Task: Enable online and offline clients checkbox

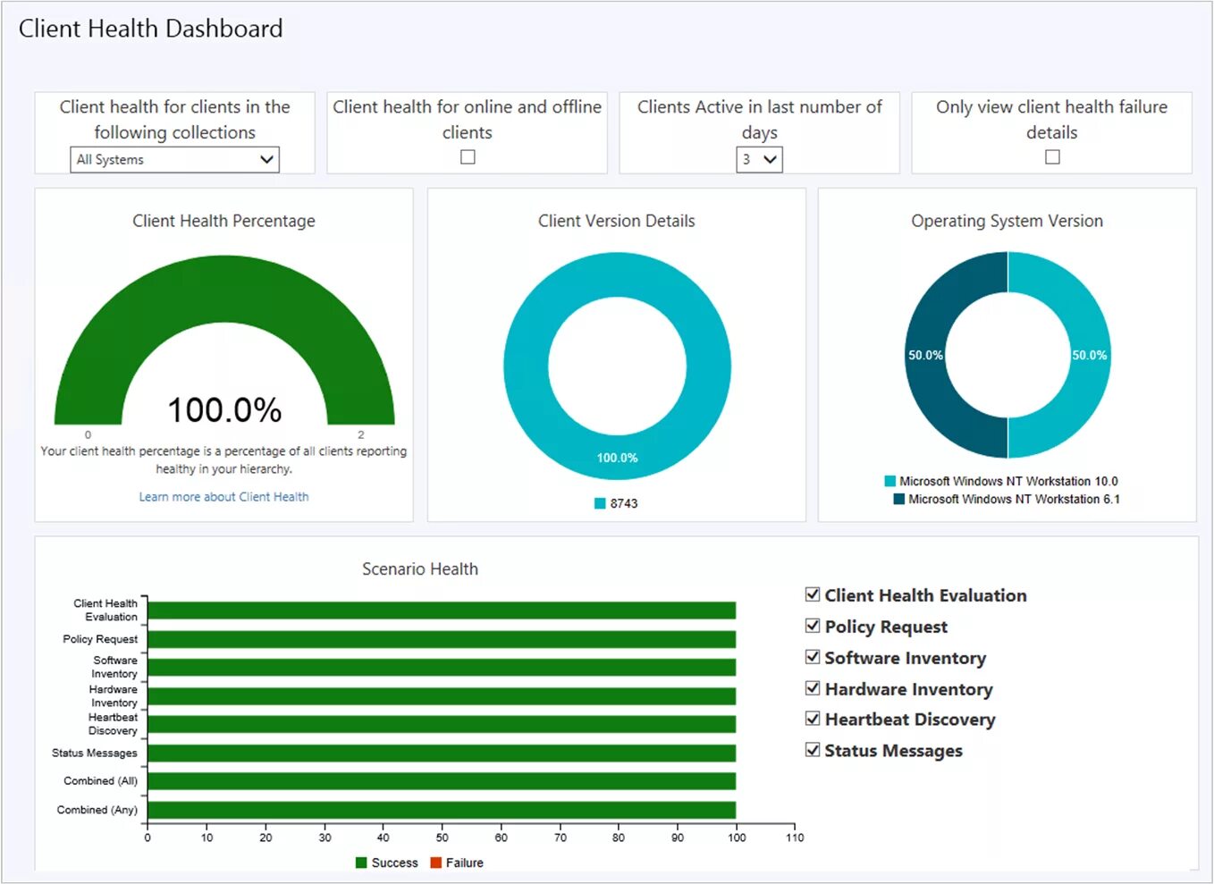Action: click(468, 156)
